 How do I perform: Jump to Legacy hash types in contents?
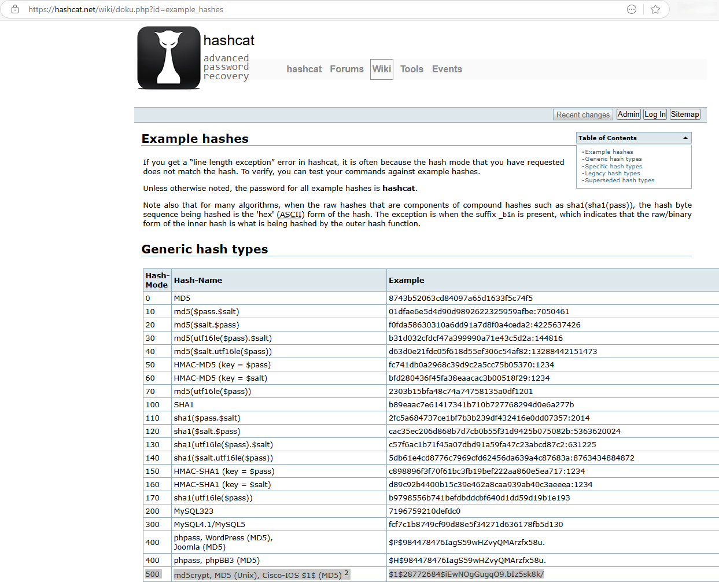(x=613, y=174)
